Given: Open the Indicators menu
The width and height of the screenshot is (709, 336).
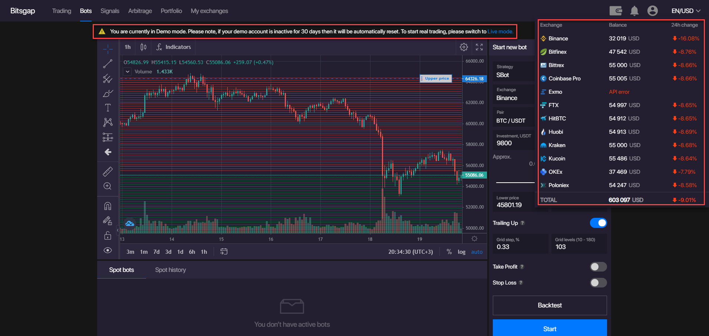Looking at the screenshot, I should click(x=174, y=47).
